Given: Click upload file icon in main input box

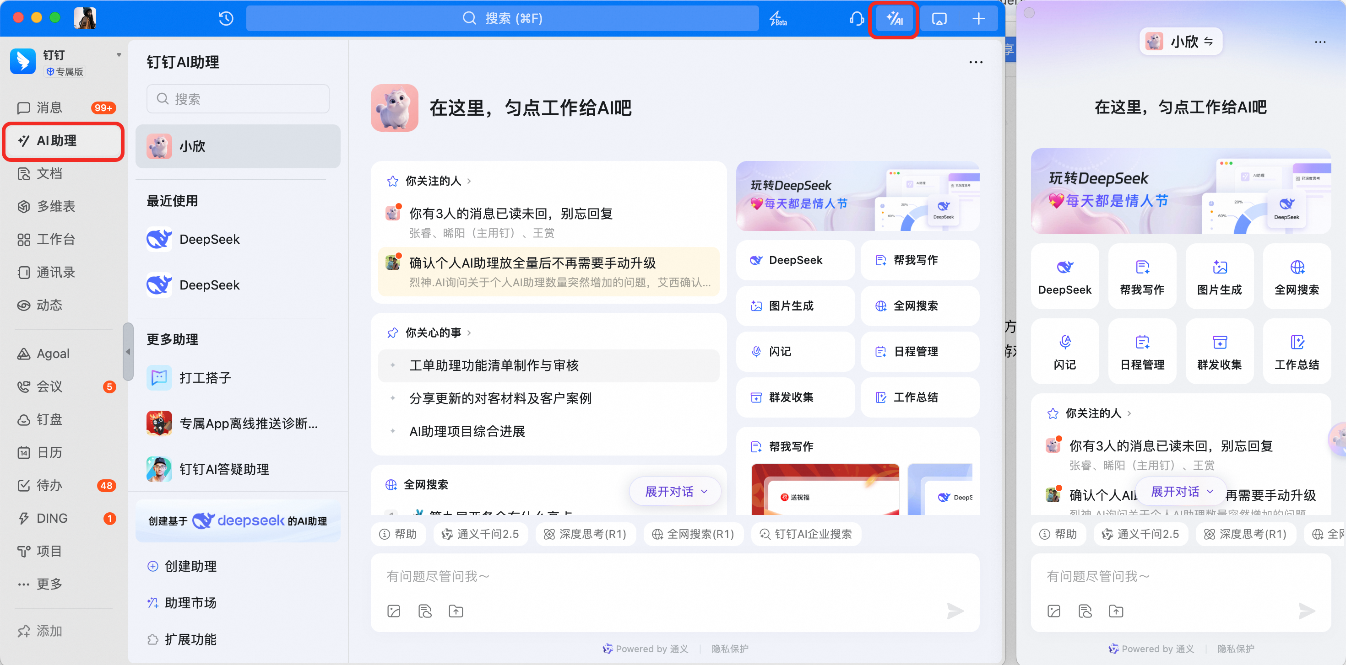Looking at the screenshot, I should point(456,611).
